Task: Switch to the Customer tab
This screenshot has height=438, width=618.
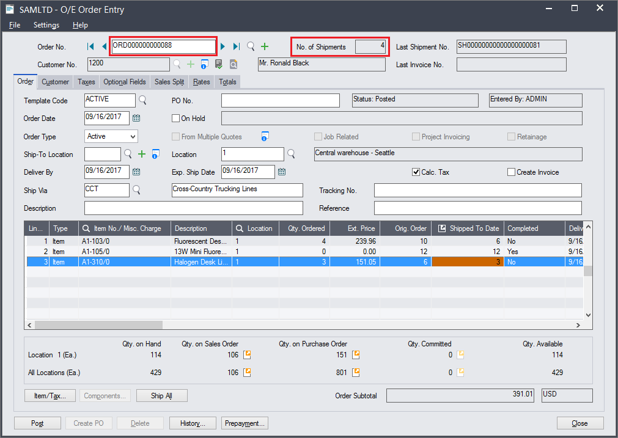Action: coord(55,81)
